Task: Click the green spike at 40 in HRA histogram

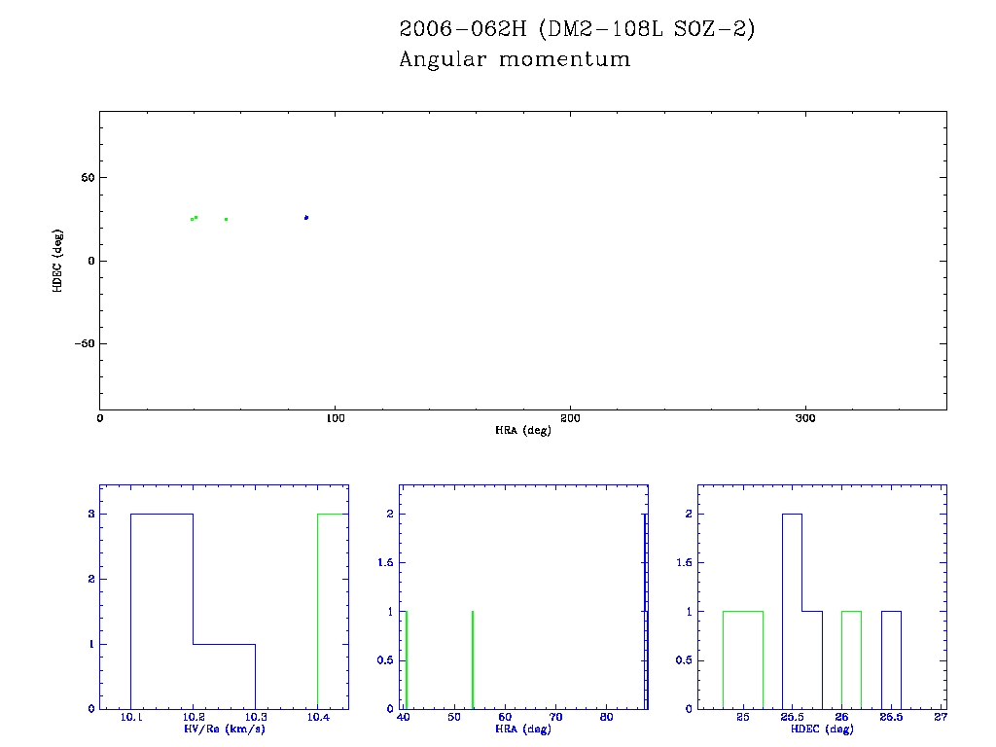Action: (x=406, y=659)
